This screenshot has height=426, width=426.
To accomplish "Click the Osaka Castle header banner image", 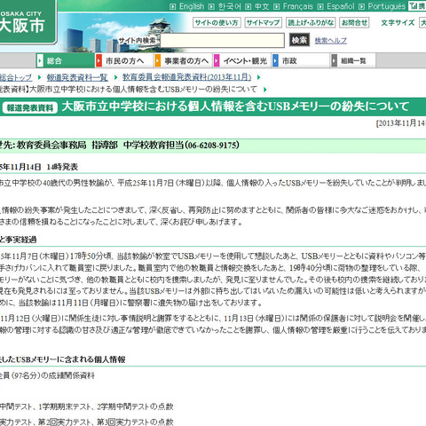I will point(122,33).
